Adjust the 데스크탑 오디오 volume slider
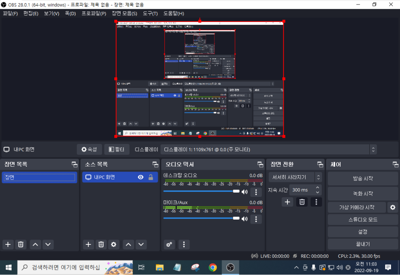The image size is (400, 275). [201, 191]
